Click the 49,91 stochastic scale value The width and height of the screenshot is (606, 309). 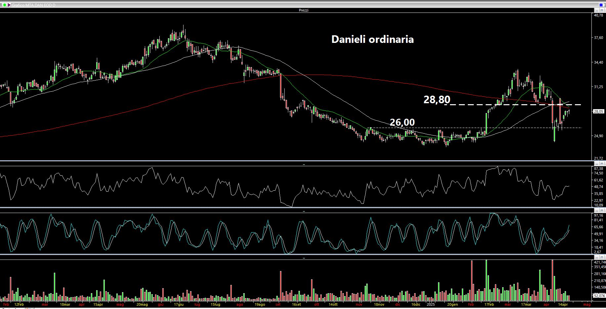[x=599, y=234]
